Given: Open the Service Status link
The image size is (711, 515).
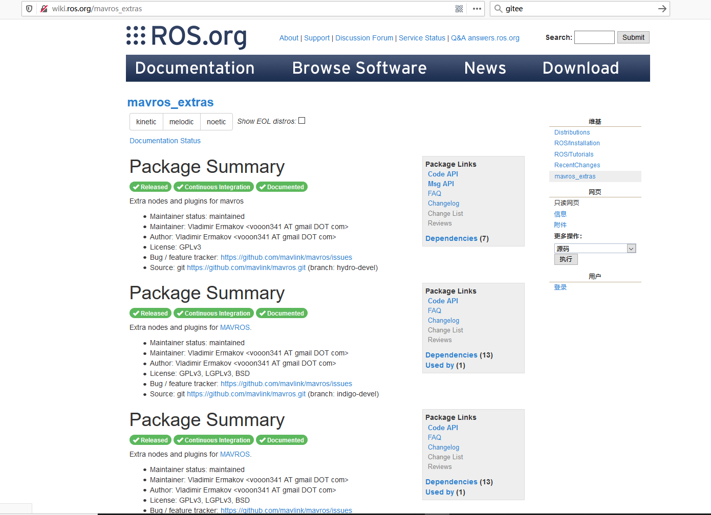Looking at the screenshot, I should [x=422, y=38].
